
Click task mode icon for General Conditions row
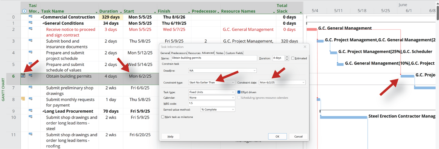tap(30, 23)
